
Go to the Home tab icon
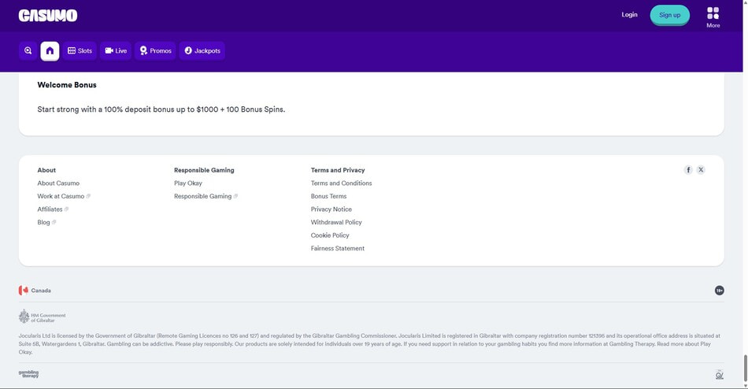click(x=50, y=50)
